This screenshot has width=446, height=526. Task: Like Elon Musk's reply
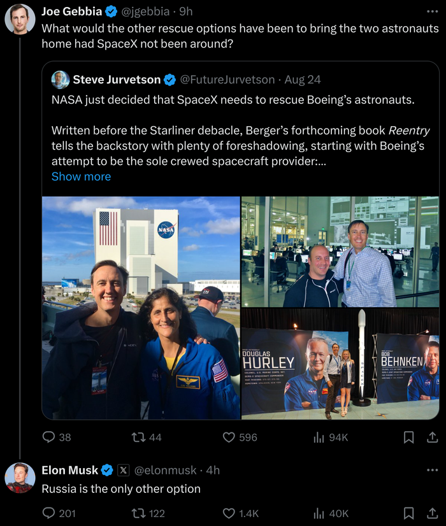point(229,513)
